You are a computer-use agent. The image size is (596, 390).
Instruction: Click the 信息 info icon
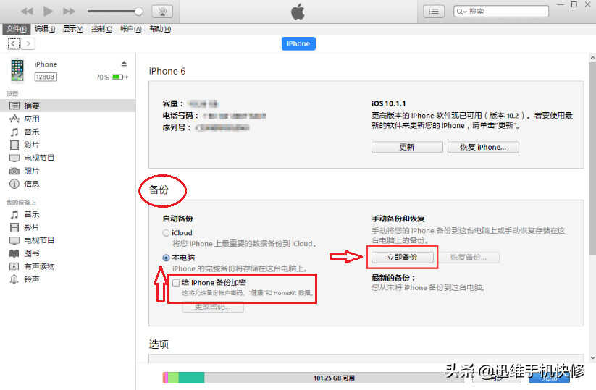[14, 185]
